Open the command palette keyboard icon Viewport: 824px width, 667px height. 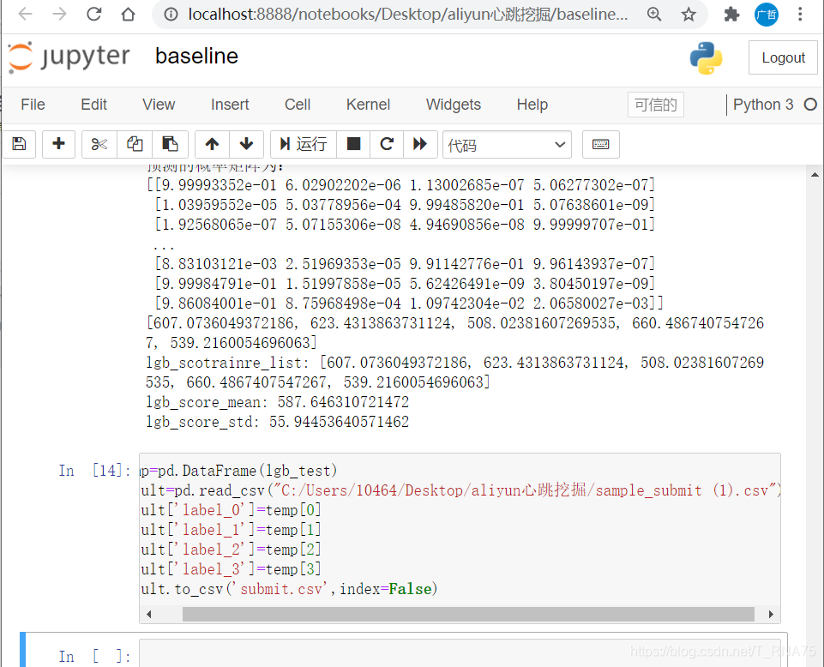click(x=601, y=144)
